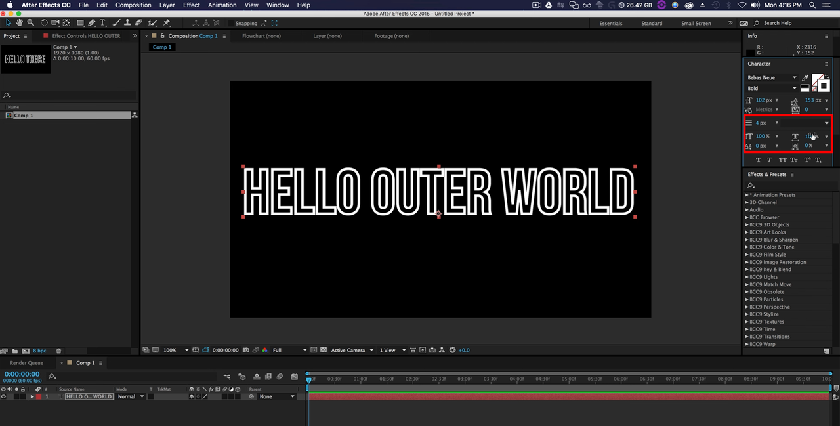Delete selected project item with trash icon
This screenshot has width=840, height=426.
click(58, 351)
